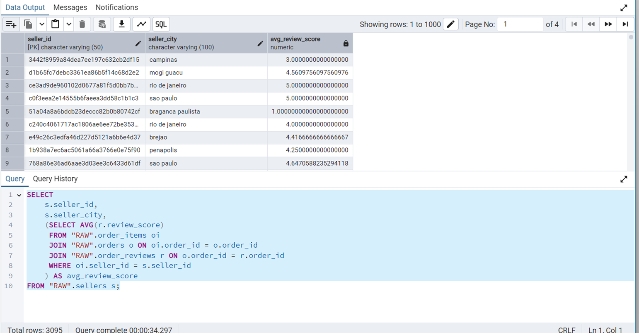
Task: Jump to the last page of results
Action: point(625,24)
